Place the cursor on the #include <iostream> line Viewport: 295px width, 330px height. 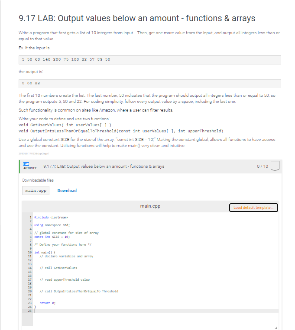pyautogui.click(x=51, y=217)
